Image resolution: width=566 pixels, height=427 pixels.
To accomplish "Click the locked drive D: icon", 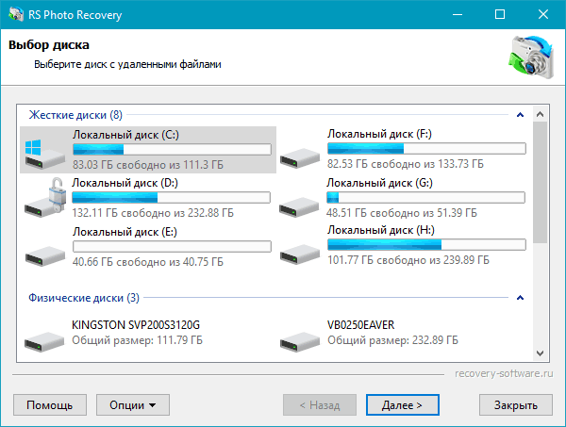I will click(45, 198).
